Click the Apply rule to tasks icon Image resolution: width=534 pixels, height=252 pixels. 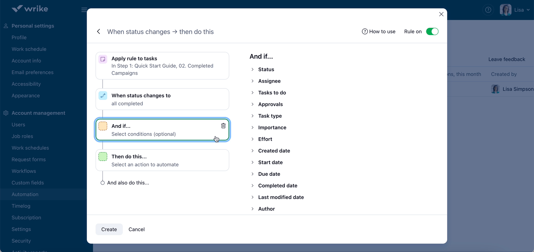click(103, 59)
